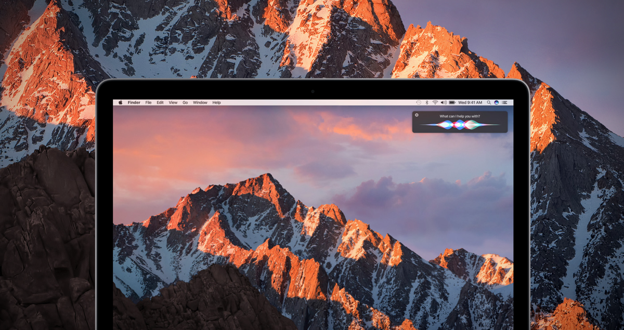This screenshot has width=624, height=330.
Task: Click the volume speaker icon
Action: click(x=444, y=102)
